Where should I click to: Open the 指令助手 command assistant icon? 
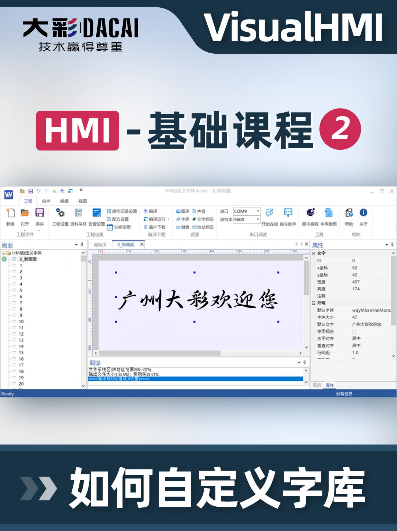tap(288, 213)
